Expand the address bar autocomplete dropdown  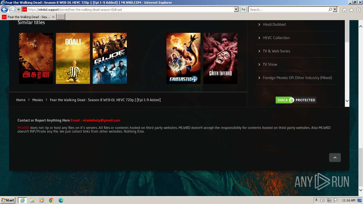point(236,10)
